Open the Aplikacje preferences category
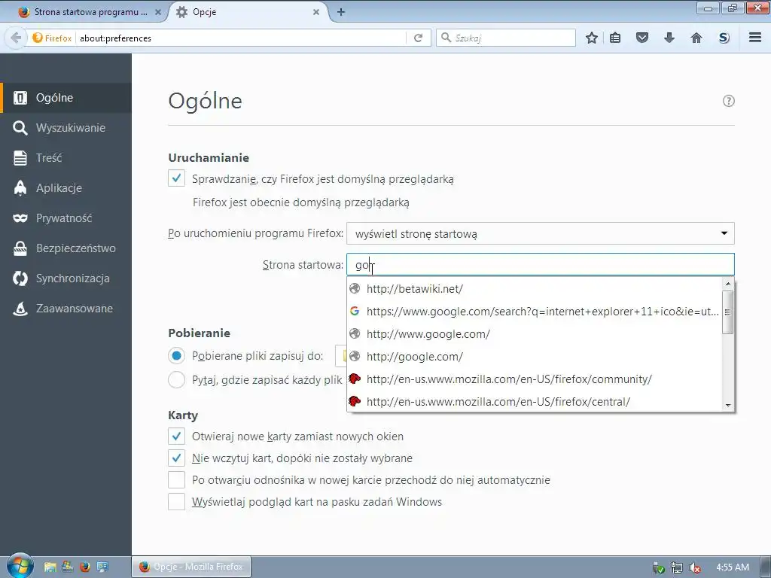Viewport: 771px width, 578px height. click(x=66, y=187)
